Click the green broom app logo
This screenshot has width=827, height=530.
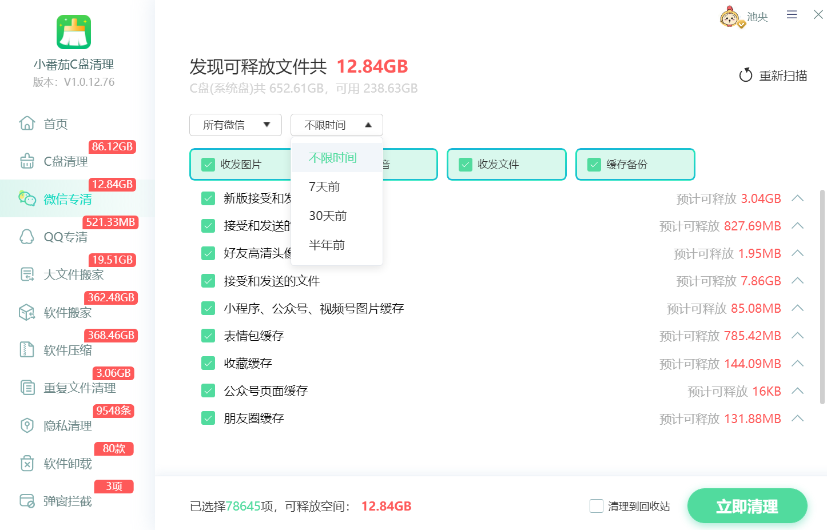tap(74, 32)
